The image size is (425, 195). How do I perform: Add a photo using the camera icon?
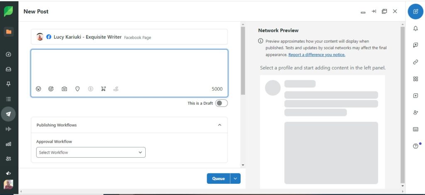coord(64,89)
